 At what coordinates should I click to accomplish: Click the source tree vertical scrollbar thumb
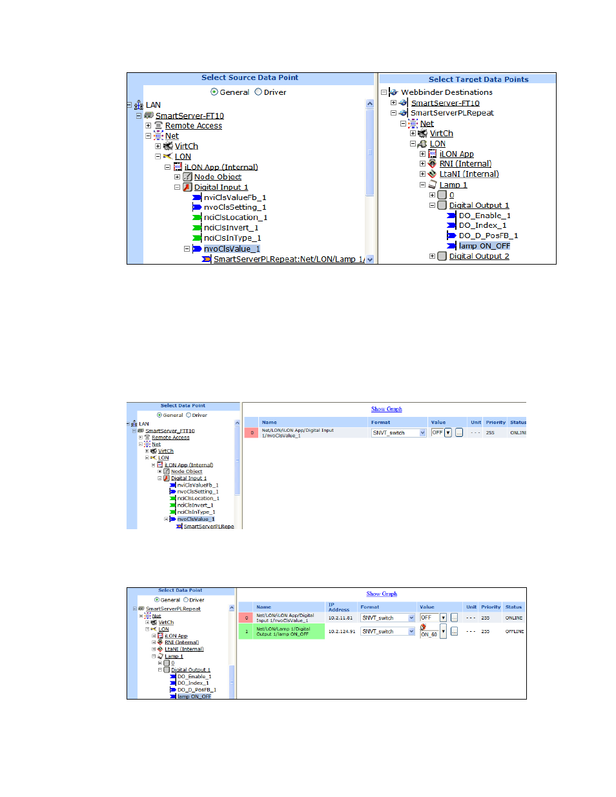[x=370, y=152]
